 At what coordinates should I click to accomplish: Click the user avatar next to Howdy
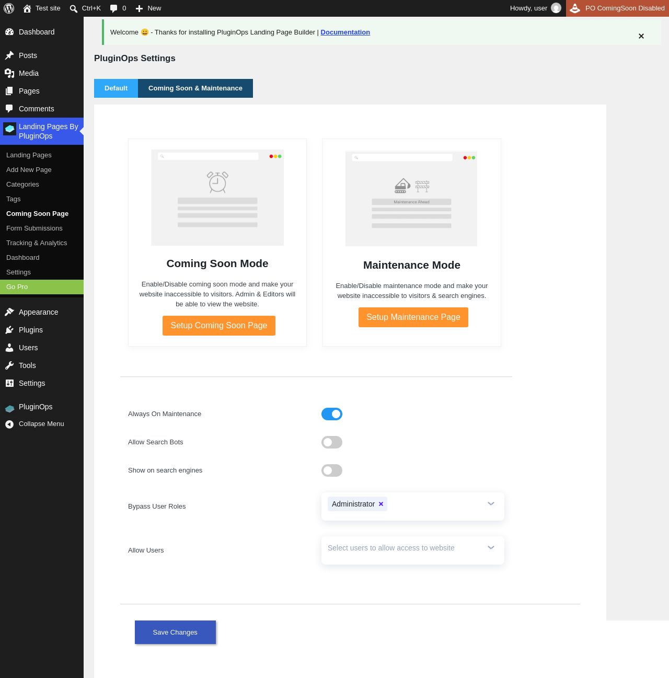coord(556,8)
